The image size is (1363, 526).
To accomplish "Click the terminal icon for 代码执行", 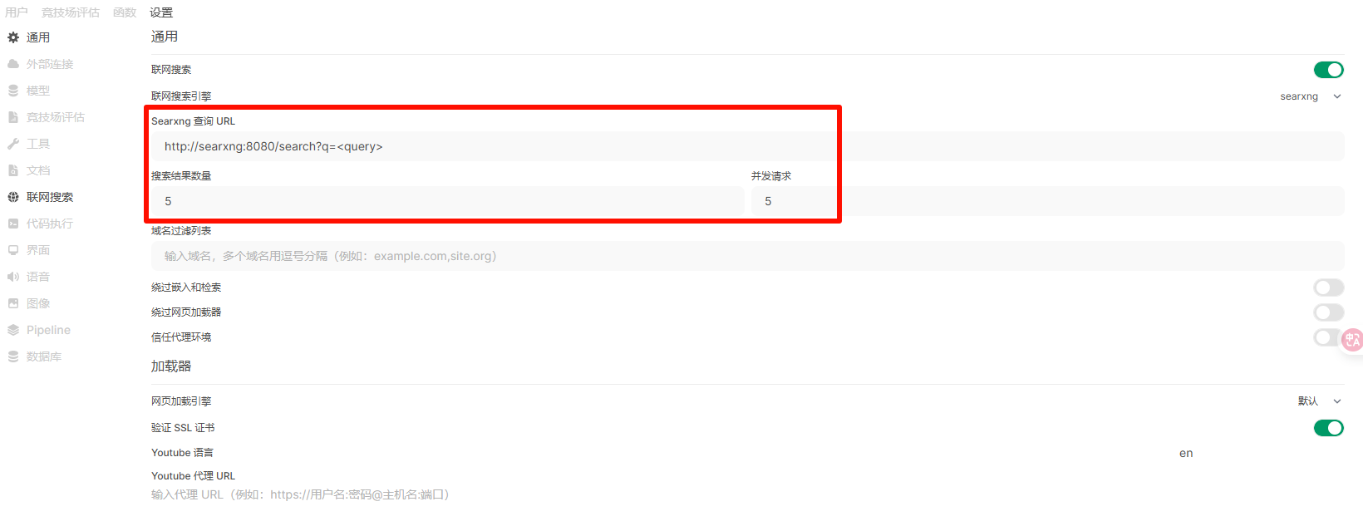I will click(13, 224).
